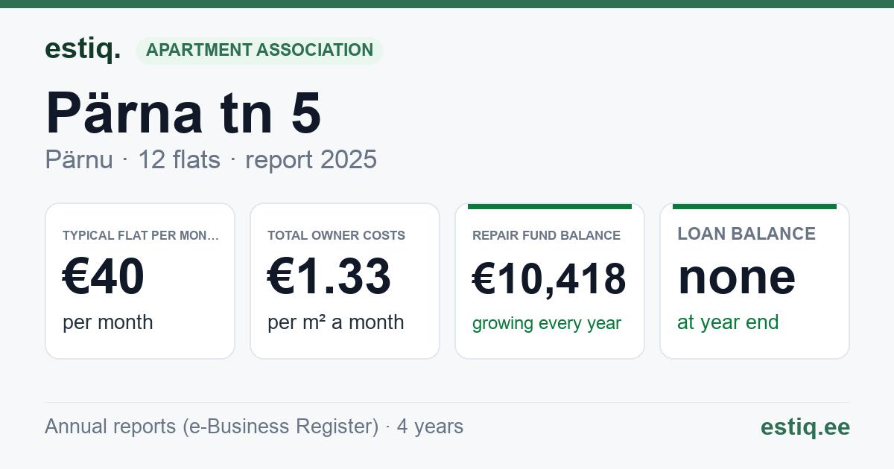Image resolution: width=894 pixels, height=469 pixels.
Task: Click the estiq. logo
Action: (83, 49)
